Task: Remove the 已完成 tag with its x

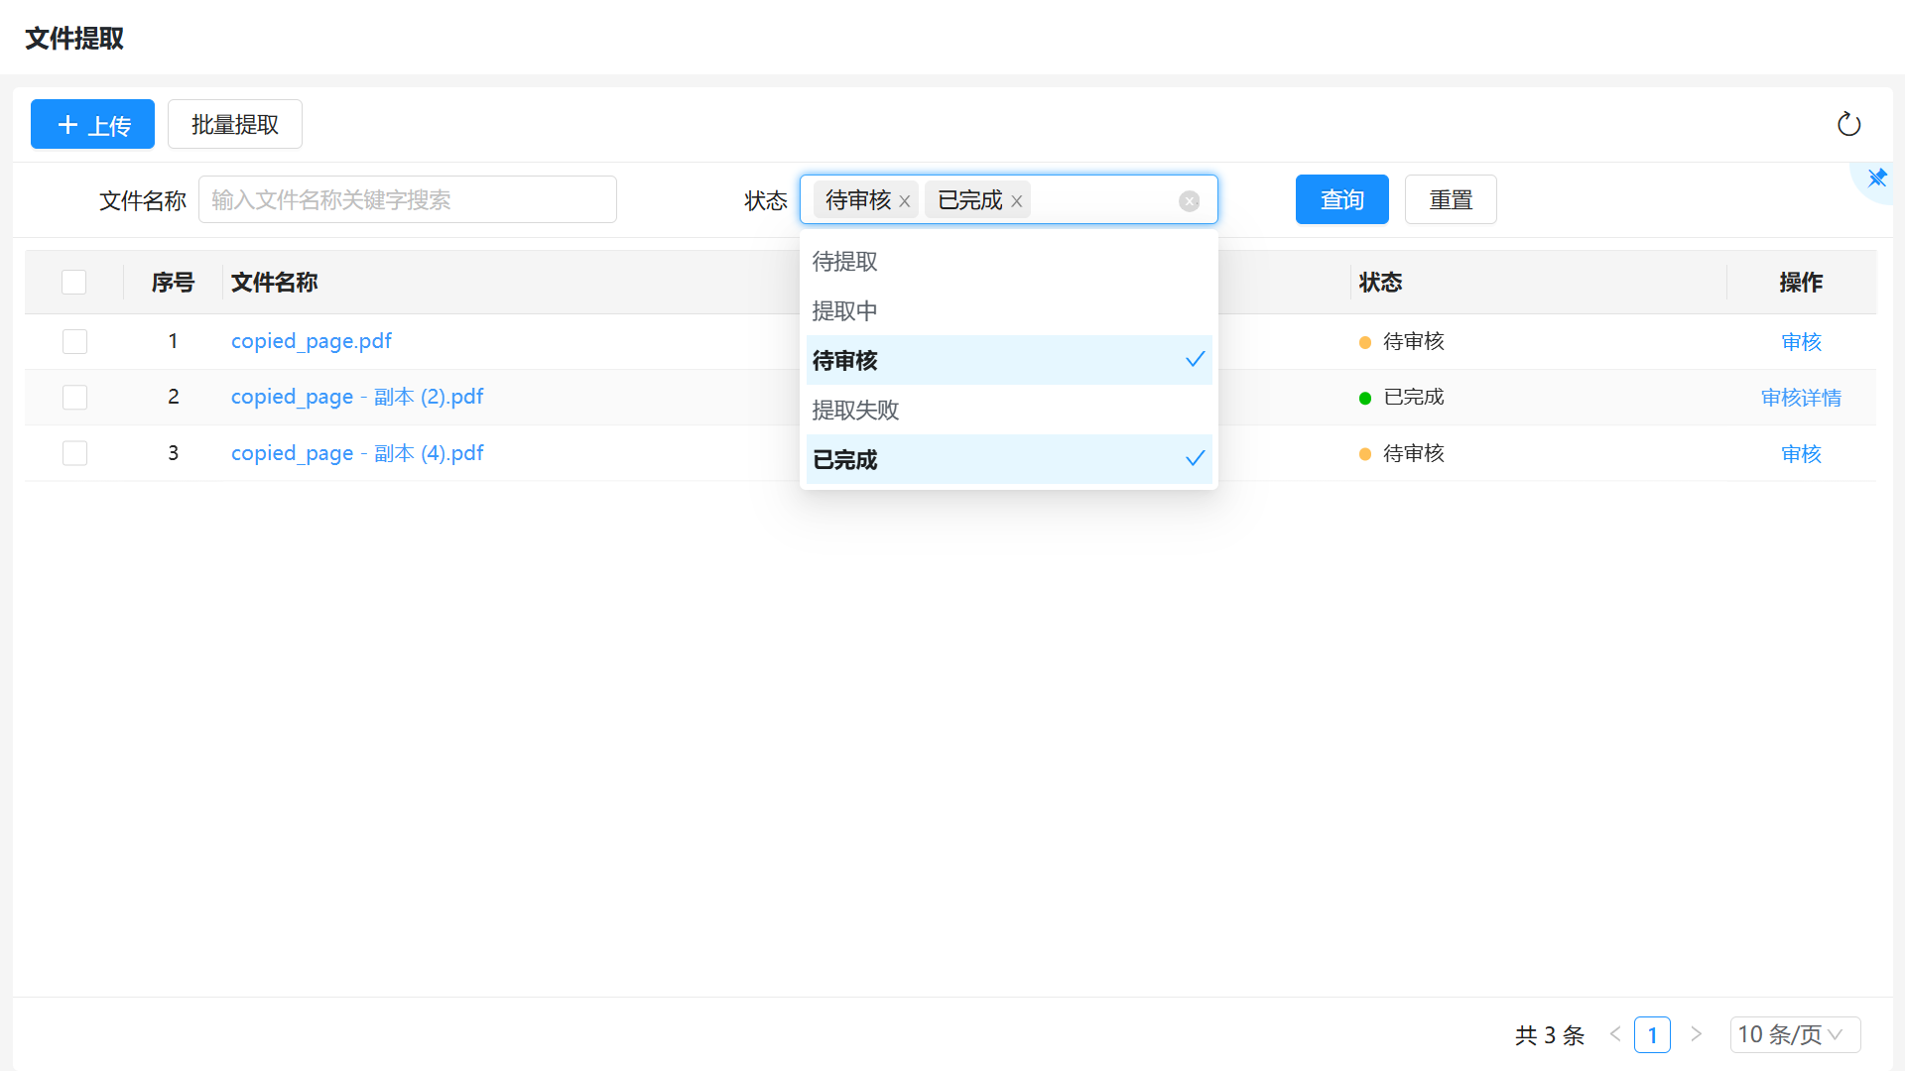Action: pos(1017,201)
